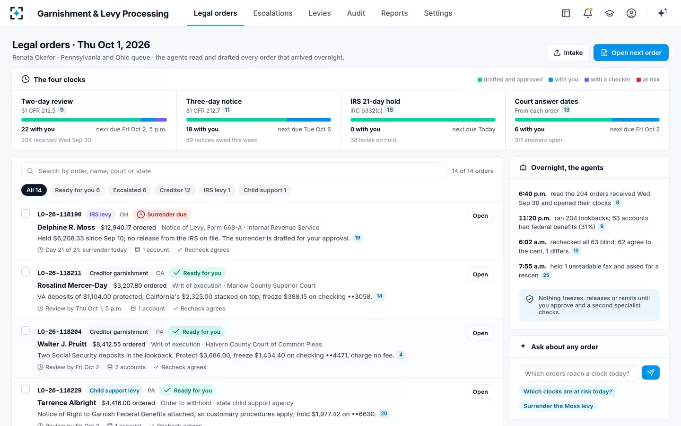Click citation badge 14 on Mercer-Day order

(x=379, y=297)
